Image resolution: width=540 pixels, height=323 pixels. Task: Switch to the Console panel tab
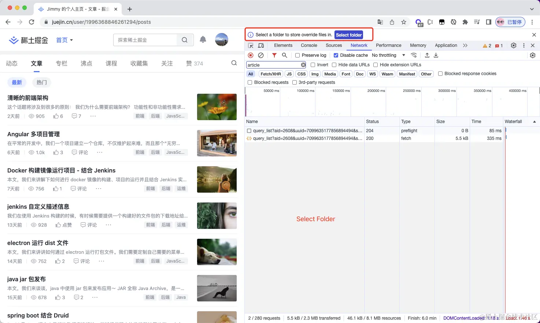(309, 45)
